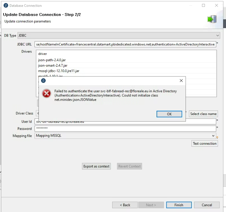Click the error message text mentioning net.minidev.json.JSONValue
The height and width of the screenshot is (212, 226).
point(115,95)
